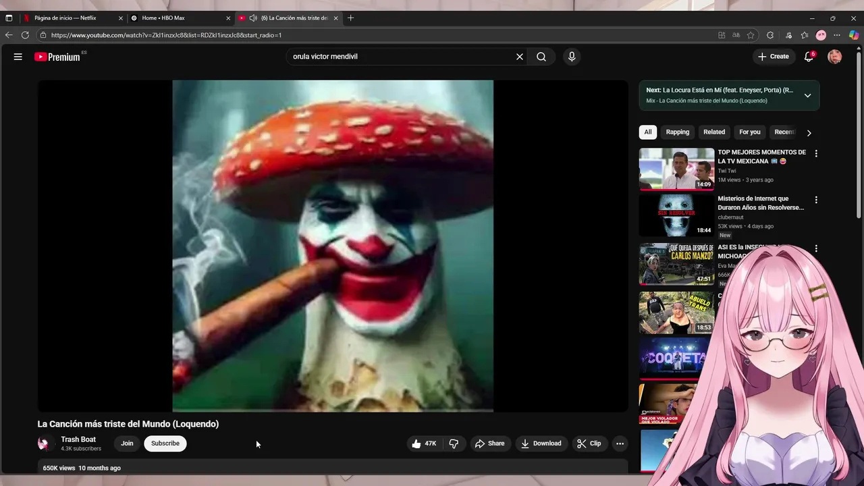Screen dimensions: 864x486
Task: Open Edge profile avatar
Action: coord(821,35)
